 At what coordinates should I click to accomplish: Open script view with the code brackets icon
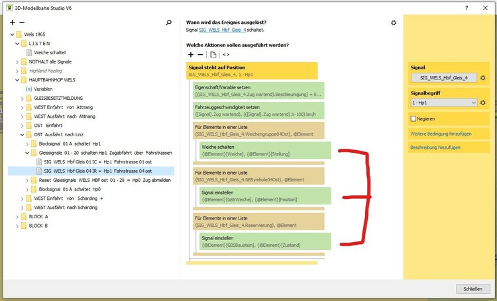[x=226, y=54]
